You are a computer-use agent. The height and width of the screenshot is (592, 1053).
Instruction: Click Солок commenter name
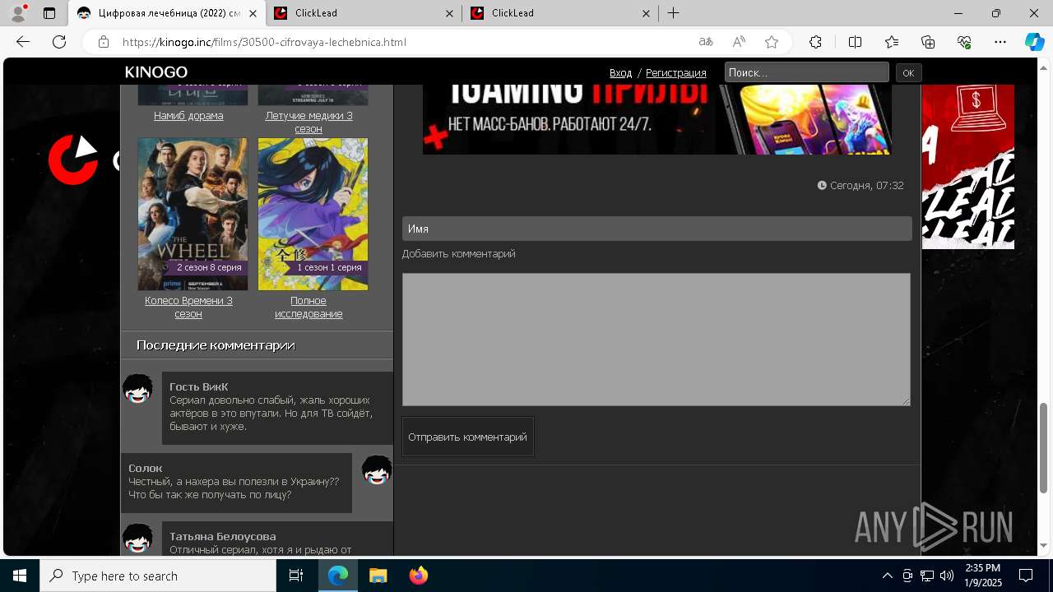(x=146, y=468)
